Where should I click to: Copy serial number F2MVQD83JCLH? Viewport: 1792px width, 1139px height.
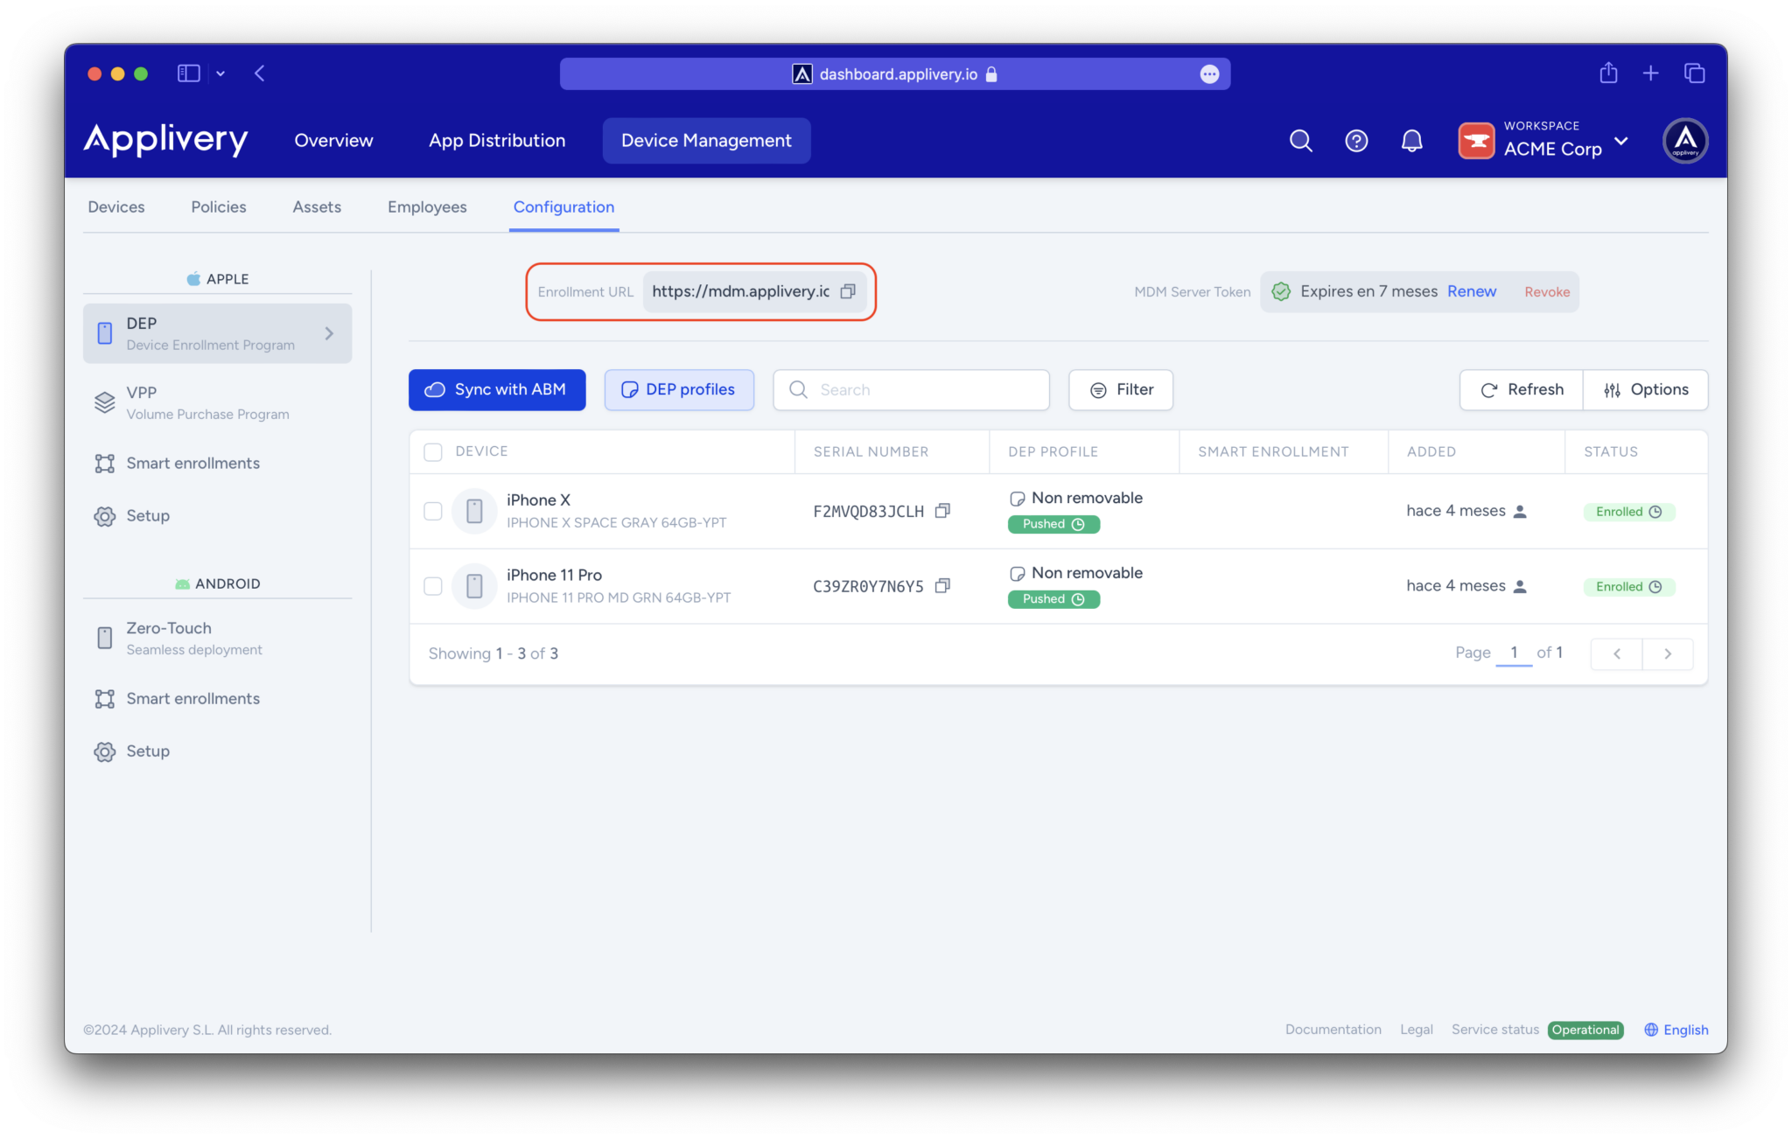[x=942, y=511]
